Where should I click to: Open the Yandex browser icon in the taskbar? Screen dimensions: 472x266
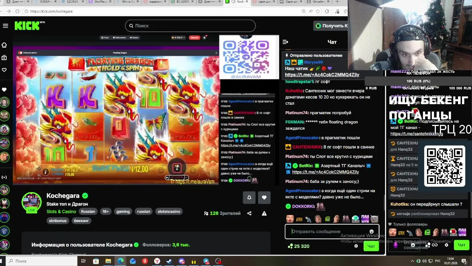pyautogui.click(x=157, y=261)
